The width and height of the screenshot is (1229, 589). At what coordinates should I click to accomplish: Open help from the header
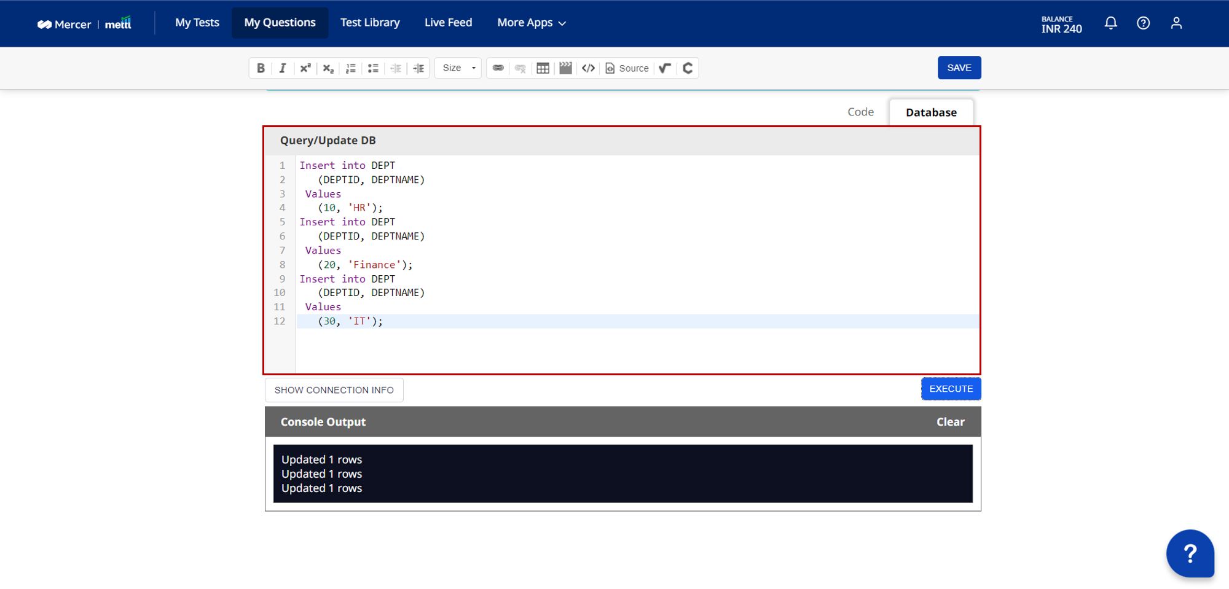[1144, 23]
